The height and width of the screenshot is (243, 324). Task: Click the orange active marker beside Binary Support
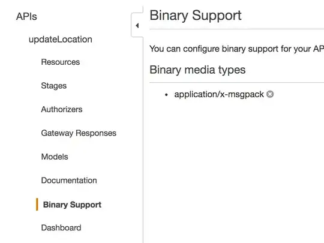[37, 205]
